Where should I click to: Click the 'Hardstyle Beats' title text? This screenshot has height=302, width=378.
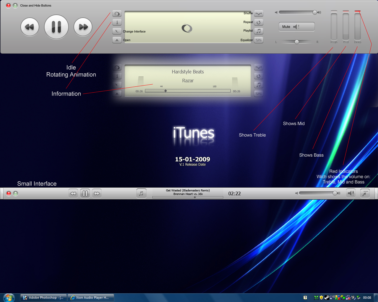click(188, 72)
